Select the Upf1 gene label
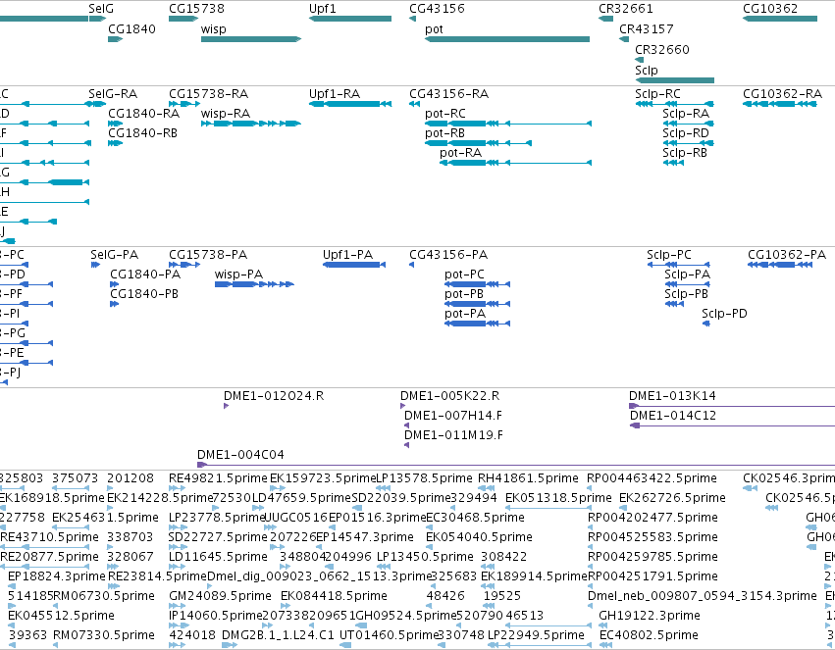The width and height of the screenshot is (835, 650). pyautogui.click(x=322, y=9)
